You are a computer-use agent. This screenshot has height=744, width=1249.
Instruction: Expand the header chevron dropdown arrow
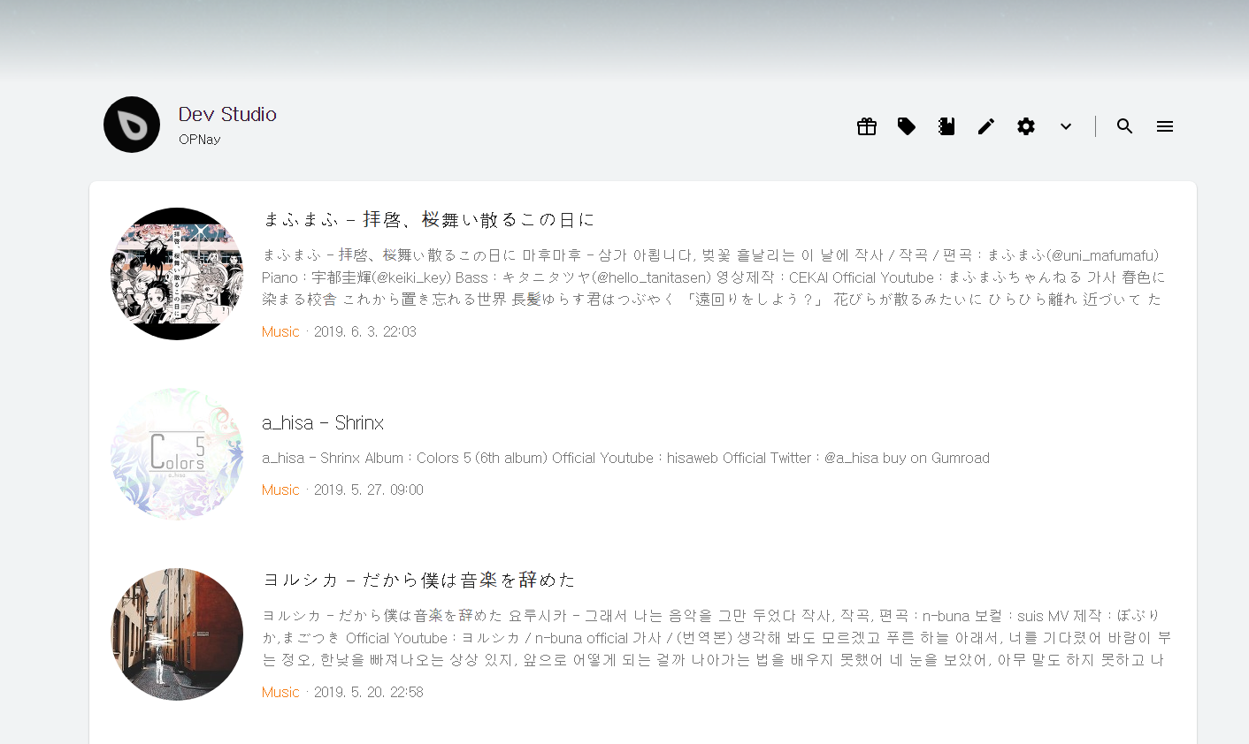(1066, 126)
